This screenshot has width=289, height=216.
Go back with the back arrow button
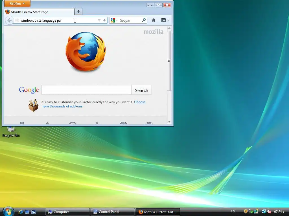(x=10, y=20)
